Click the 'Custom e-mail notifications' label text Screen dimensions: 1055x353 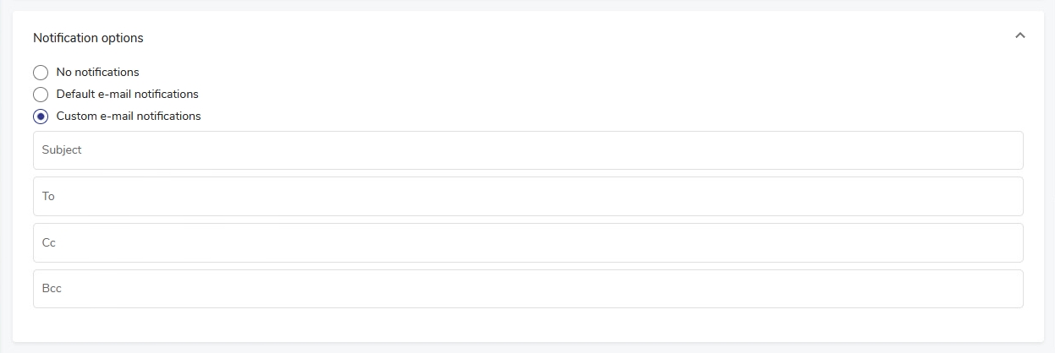129,117
